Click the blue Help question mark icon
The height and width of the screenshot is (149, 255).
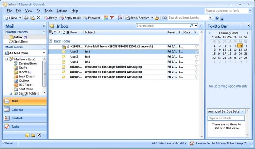pyautogui.click(x=217, y=18)
